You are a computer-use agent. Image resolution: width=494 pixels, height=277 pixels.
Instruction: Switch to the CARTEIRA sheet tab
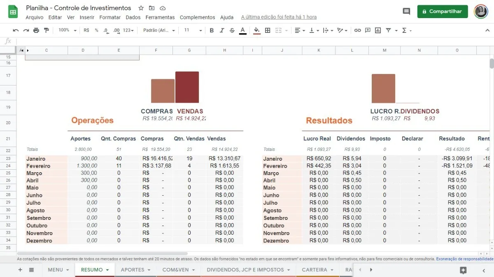[317, 270]
